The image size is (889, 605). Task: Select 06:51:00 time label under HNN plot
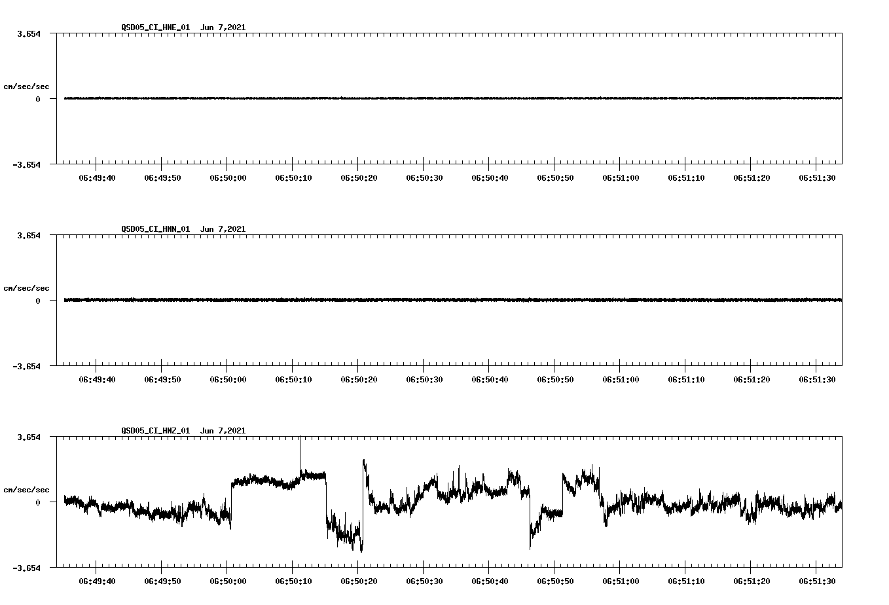pos(621,380)
